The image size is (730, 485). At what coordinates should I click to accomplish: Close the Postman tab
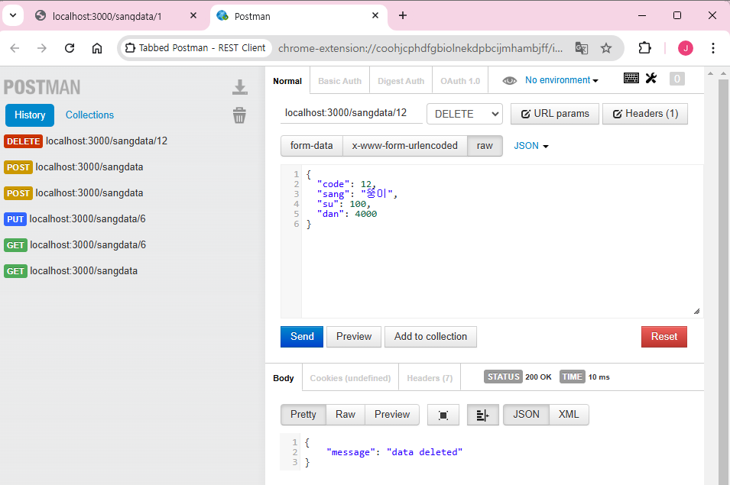point(375,15)
